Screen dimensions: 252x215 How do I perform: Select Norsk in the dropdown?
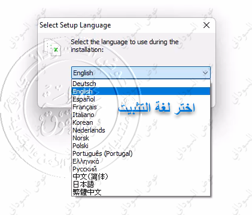click(x=141, y=138)
